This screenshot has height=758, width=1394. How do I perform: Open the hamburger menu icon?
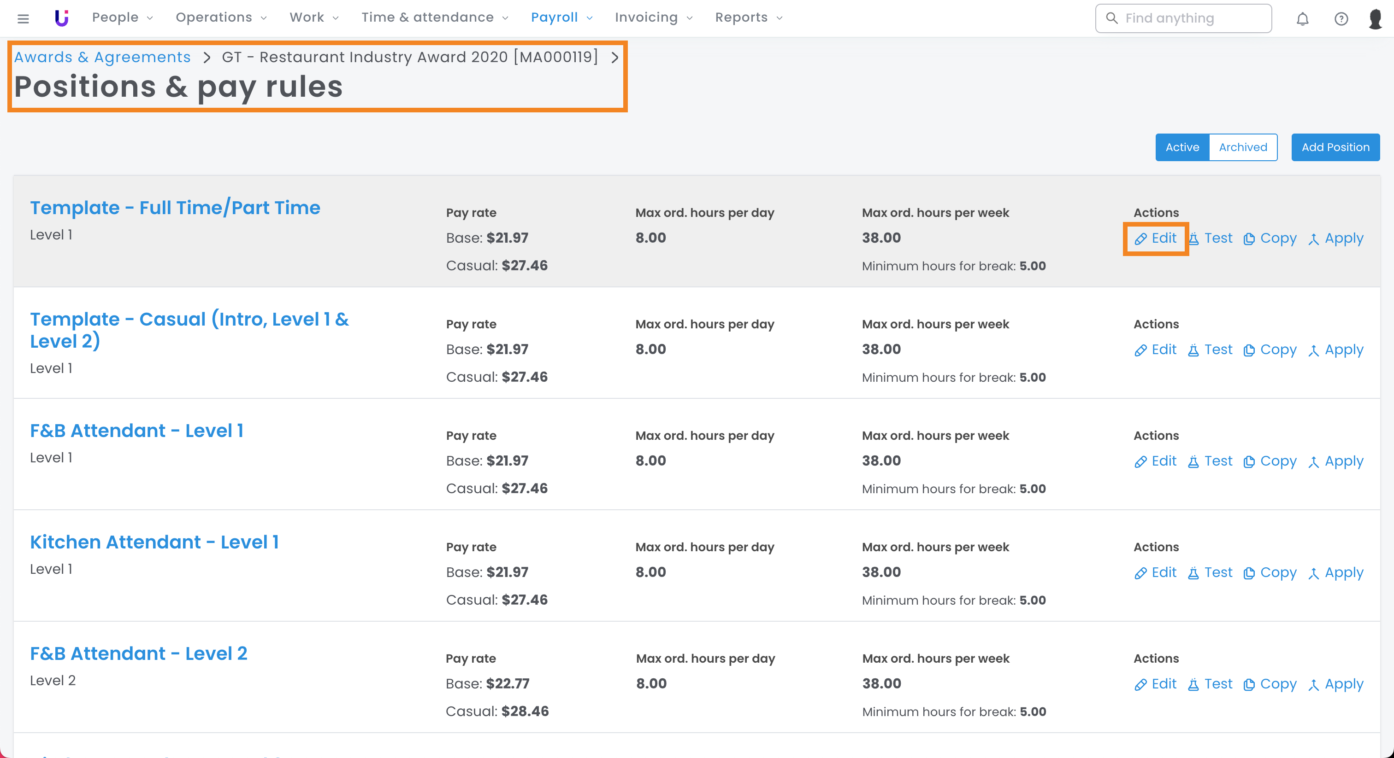[23, 18]
